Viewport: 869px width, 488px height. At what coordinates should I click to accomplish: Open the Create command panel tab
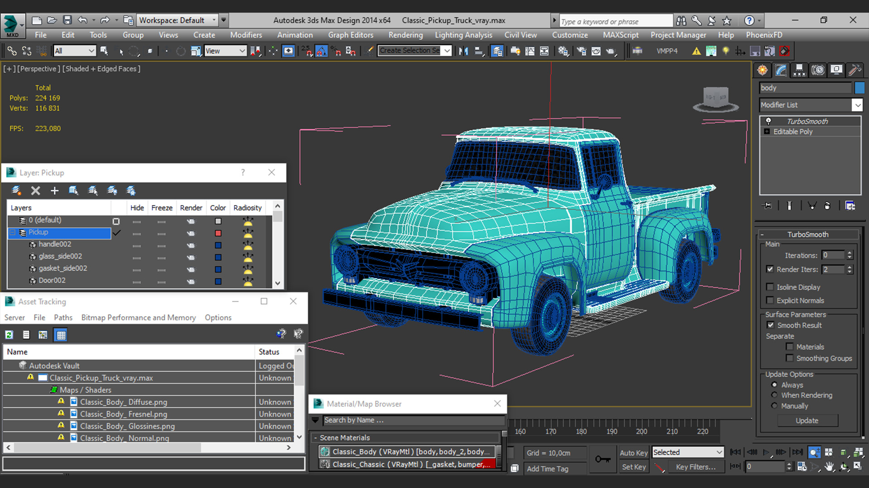(763, 70)
